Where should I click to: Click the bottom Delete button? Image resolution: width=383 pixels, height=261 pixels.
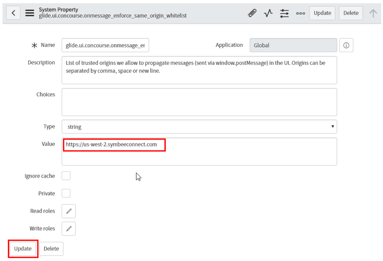[51, 249]
